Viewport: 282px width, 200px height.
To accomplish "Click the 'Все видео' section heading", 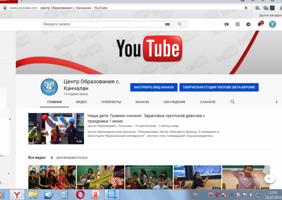I will coord(37,158).
